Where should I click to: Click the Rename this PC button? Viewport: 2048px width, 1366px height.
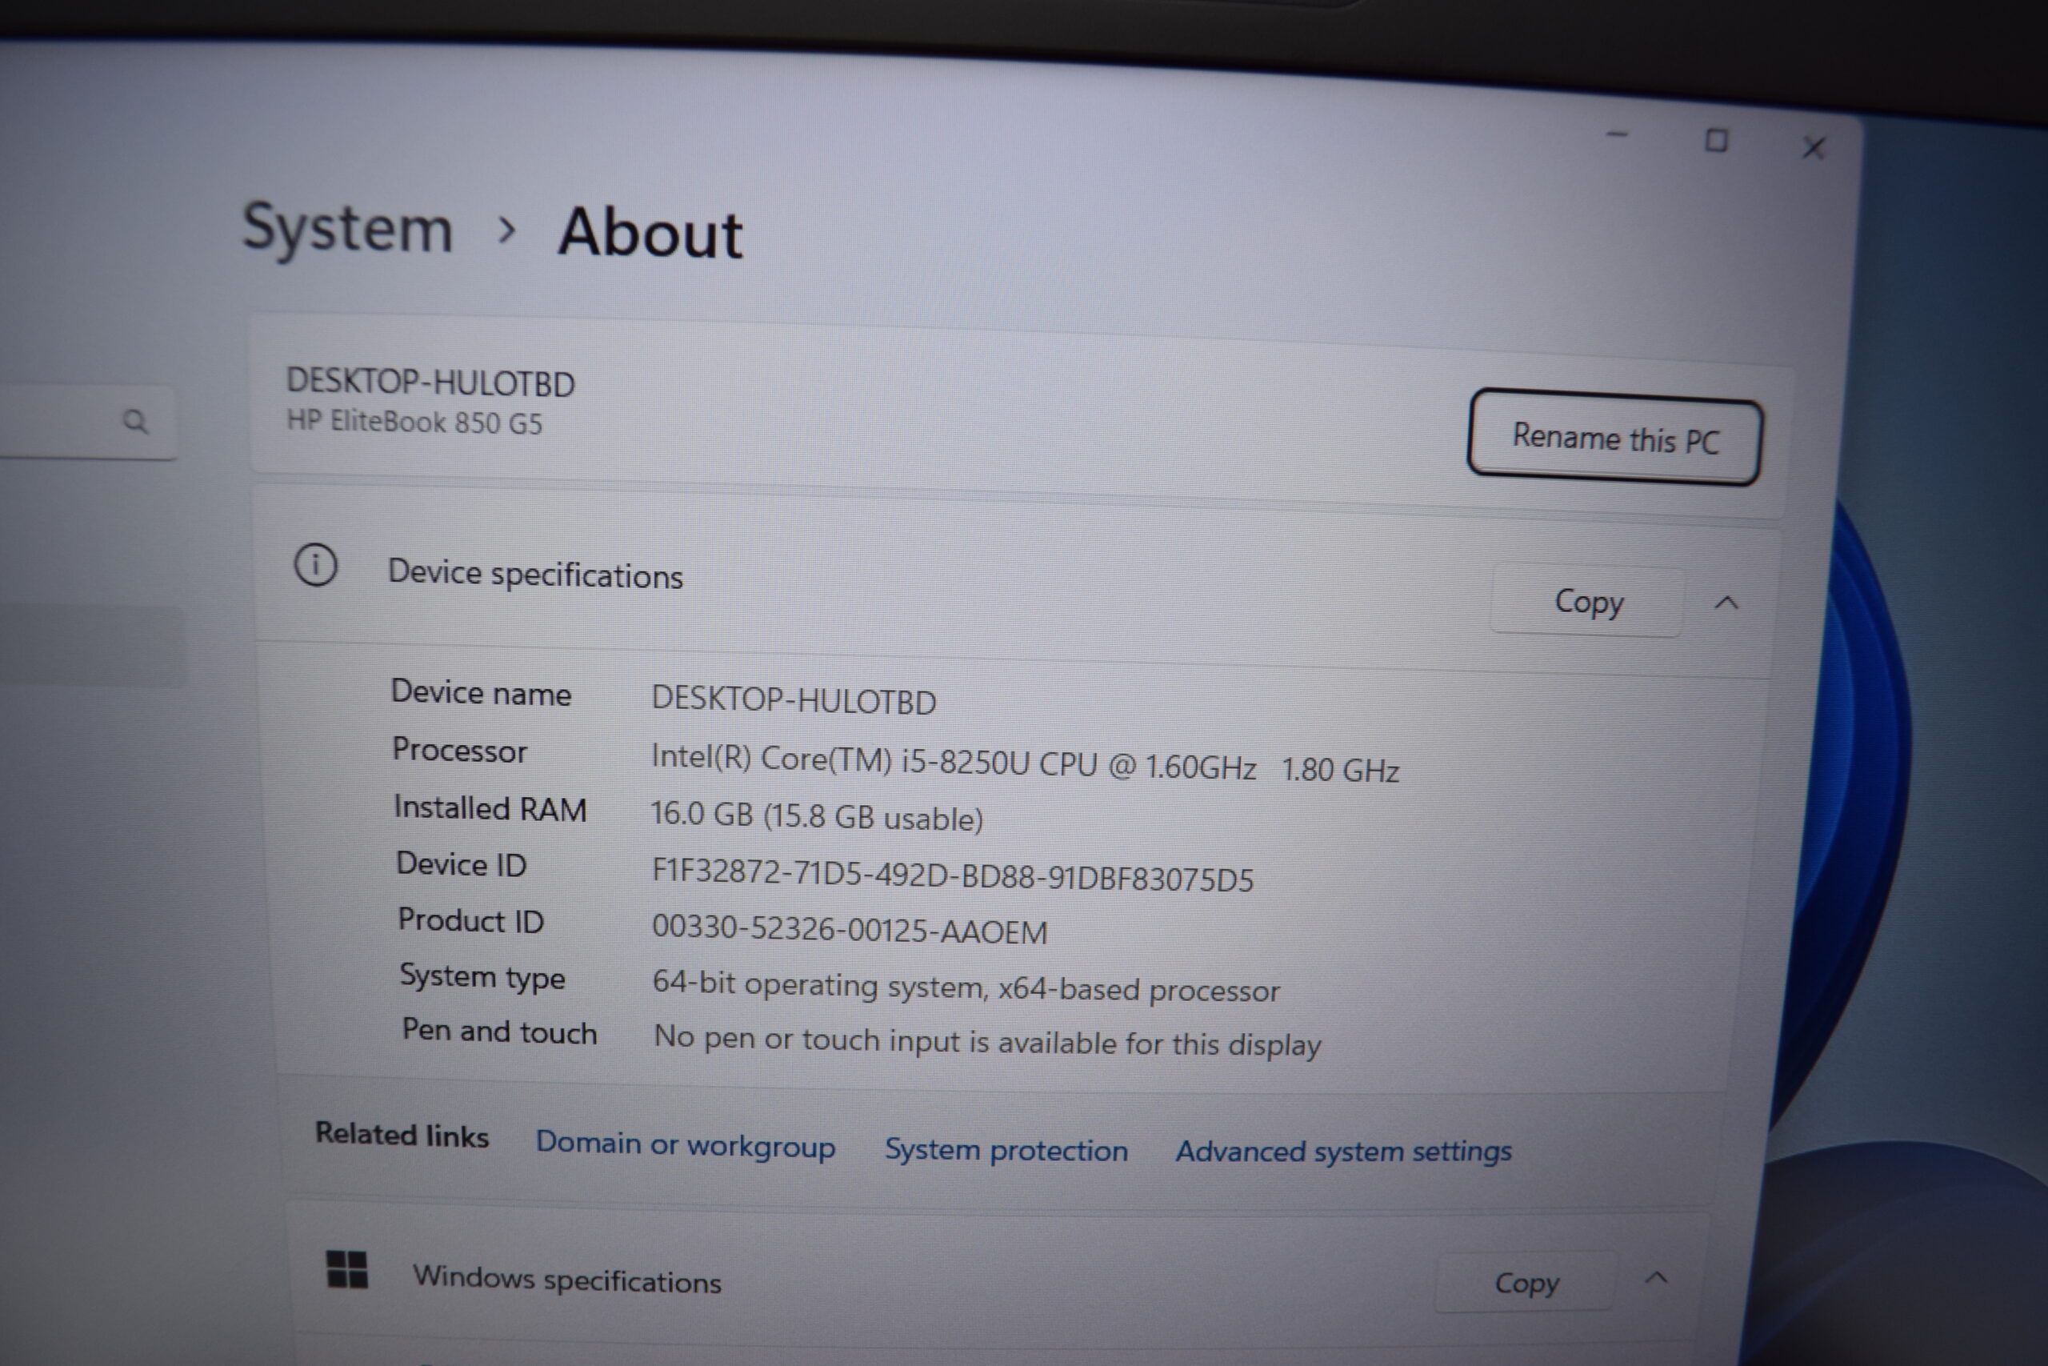click(x=1615, y=438)
